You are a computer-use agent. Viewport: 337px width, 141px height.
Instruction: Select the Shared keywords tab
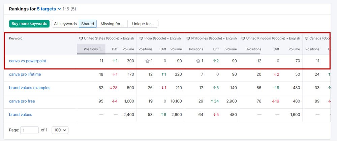click(x=88, y=24)
